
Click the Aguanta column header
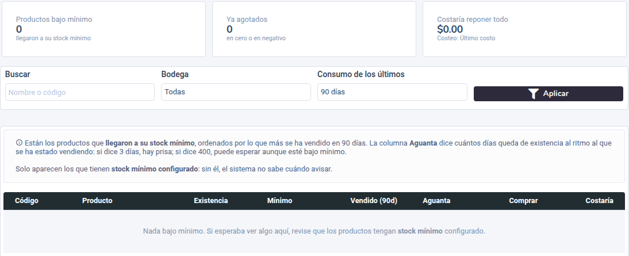click(436, 201)
